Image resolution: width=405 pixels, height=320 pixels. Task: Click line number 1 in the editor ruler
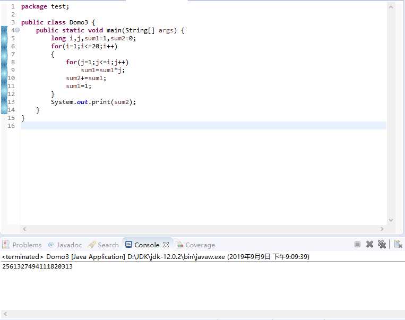click(13, 7)
